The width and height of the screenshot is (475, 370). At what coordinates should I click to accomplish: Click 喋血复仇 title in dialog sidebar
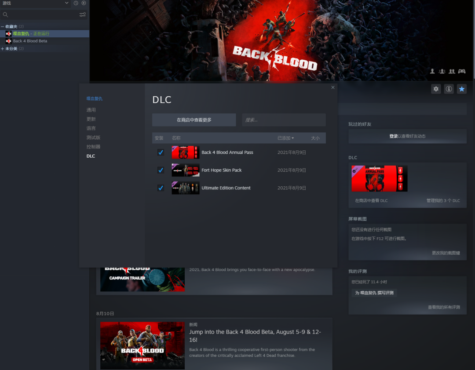pyautogui.click(x=94, y=99)
